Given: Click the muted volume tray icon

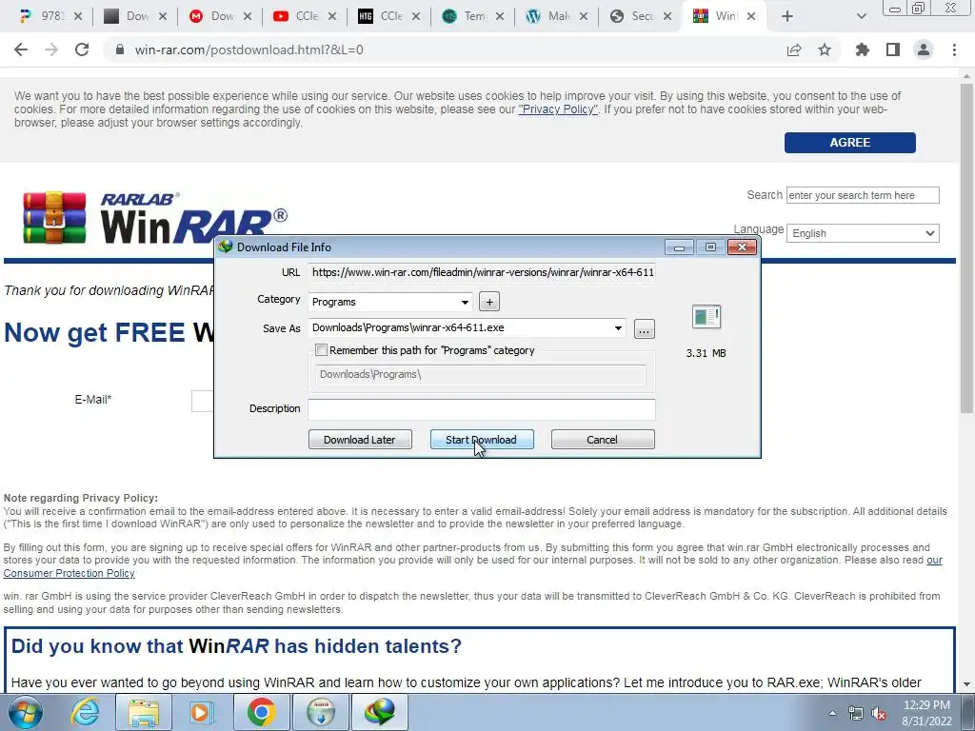Looking at the screenshot, I should 879,713.
